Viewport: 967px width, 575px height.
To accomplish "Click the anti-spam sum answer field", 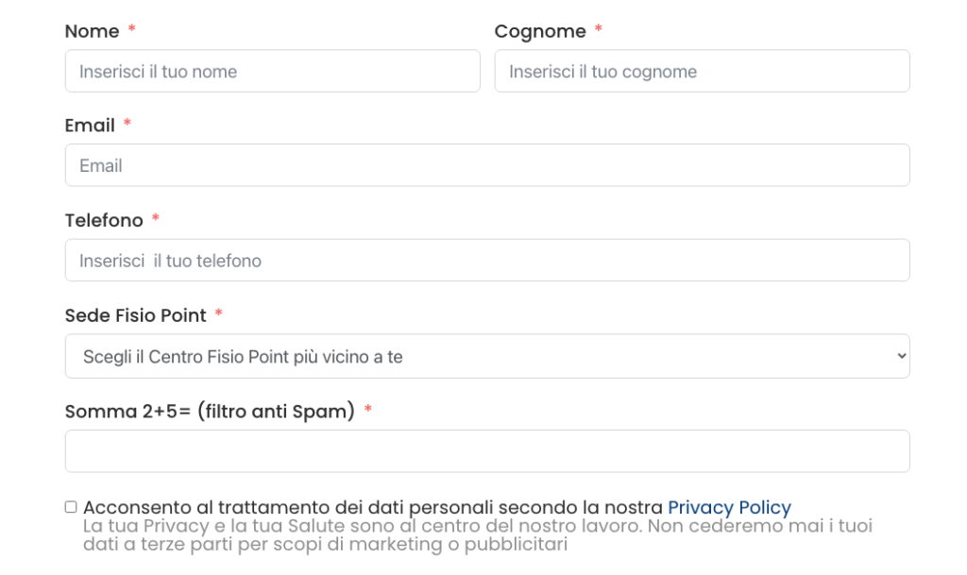I will pos(487,451).
